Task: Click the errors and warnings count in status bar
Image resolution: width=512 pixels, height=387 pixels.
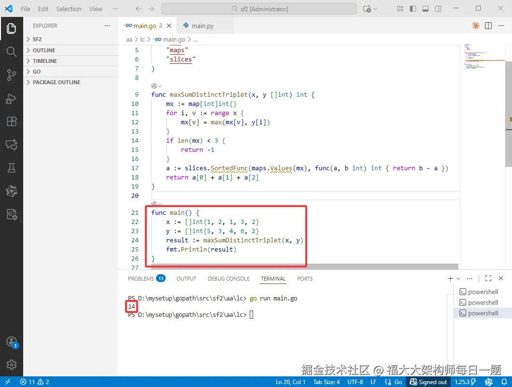Action: 35,382
